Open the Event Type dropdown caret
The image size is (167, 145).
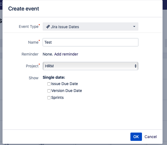click(x=134, y=27)
